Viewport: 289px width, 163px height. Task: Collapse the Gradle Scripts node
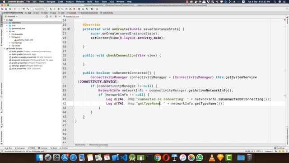pyautogui.click(x=5, y=48)
